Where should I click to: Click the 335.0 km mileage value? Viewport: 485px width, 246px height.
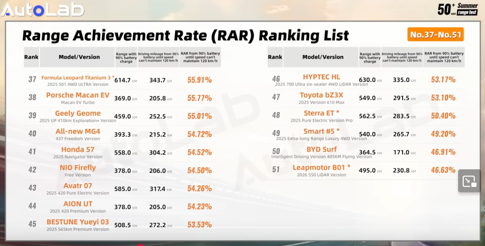point(404,80)
